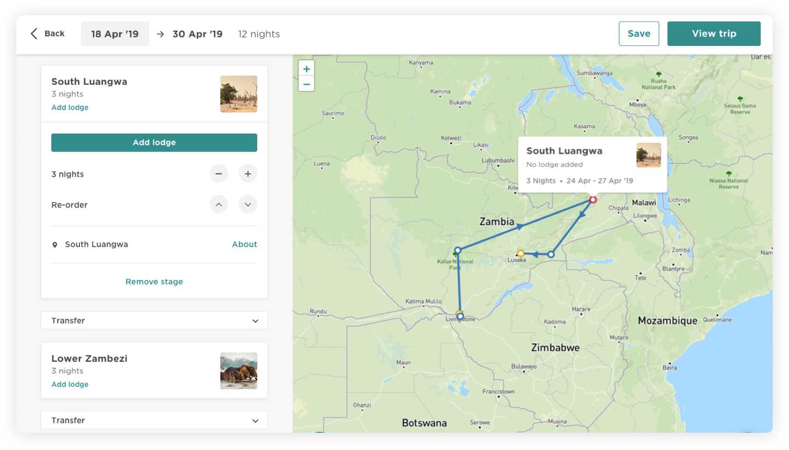789x450 pixels.
Task: Click the Lower Zambezi elephants thumbnail
Action: point(238,371)
